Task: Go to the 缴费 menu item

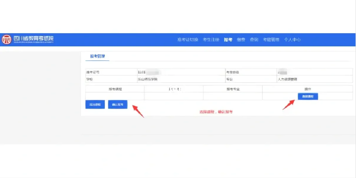Action: [241, 40]
